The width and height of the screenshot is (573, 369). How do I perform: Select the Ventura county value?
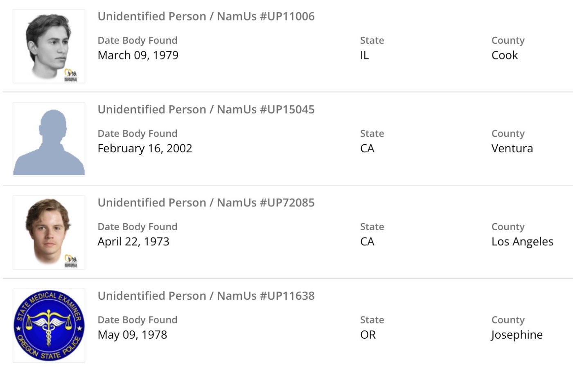tap(512, 148)
